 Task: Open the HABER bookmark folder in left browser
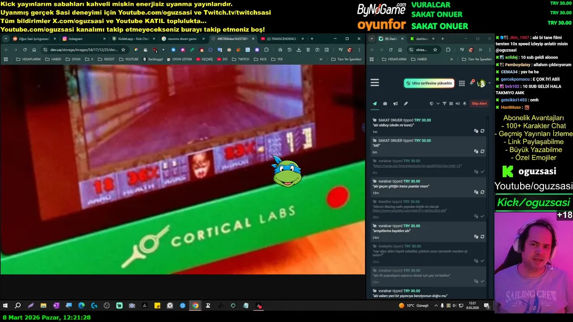coord(53,59)
